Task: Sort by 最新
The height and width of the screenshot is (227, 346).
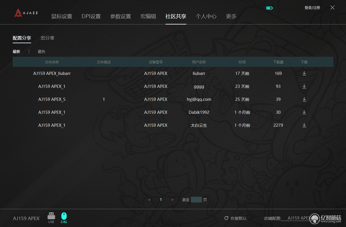Action: coord(16,51)
